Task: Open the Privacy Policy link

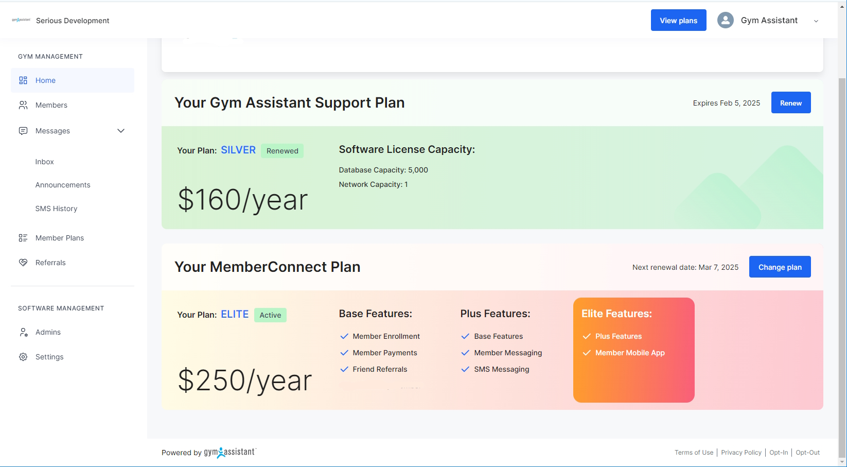Action: 741,452
